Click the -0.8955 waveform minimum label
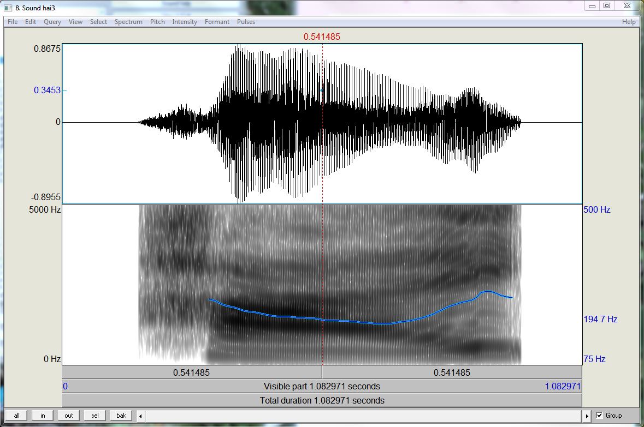 [x=46, y=197]
